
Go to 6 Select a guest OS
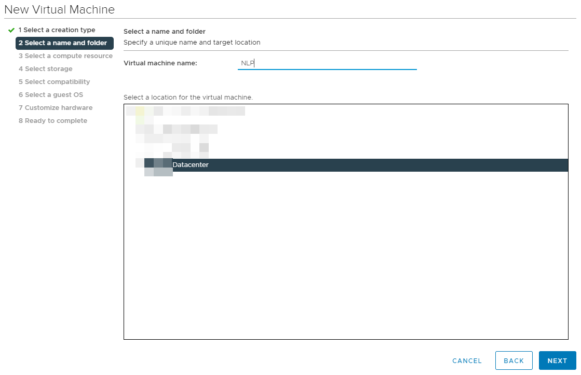coord(51,95)
